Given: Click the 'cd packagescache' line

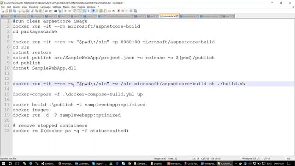Looking at the screenshot, I should (x=35, y=32).
